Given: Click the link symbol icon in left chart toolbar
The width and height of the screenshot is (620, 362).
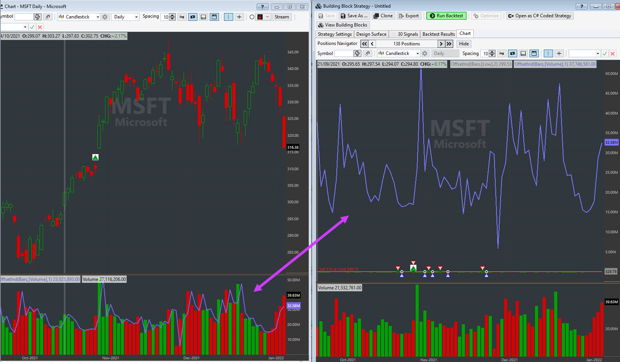Looking at the screenshot, I should tap(48, 17).
